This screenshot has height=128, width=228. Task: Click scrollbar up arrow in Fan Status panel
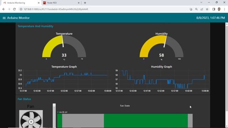coord(54,105)
